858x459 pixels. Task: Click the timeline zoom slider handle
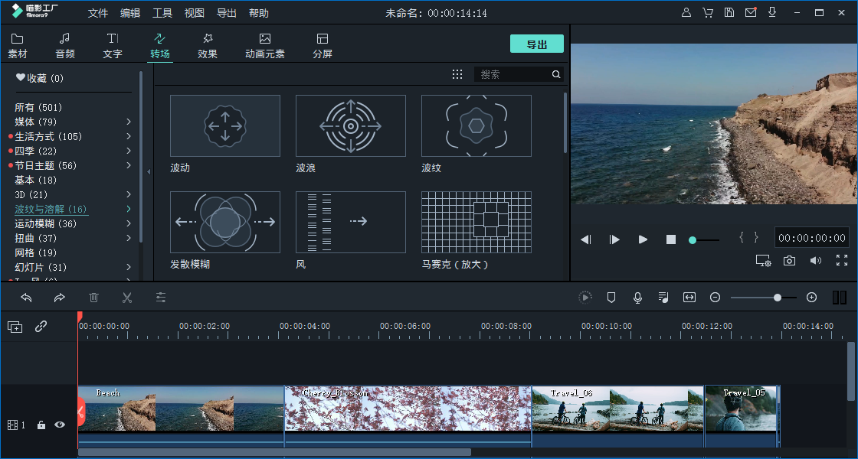[778, 298]
